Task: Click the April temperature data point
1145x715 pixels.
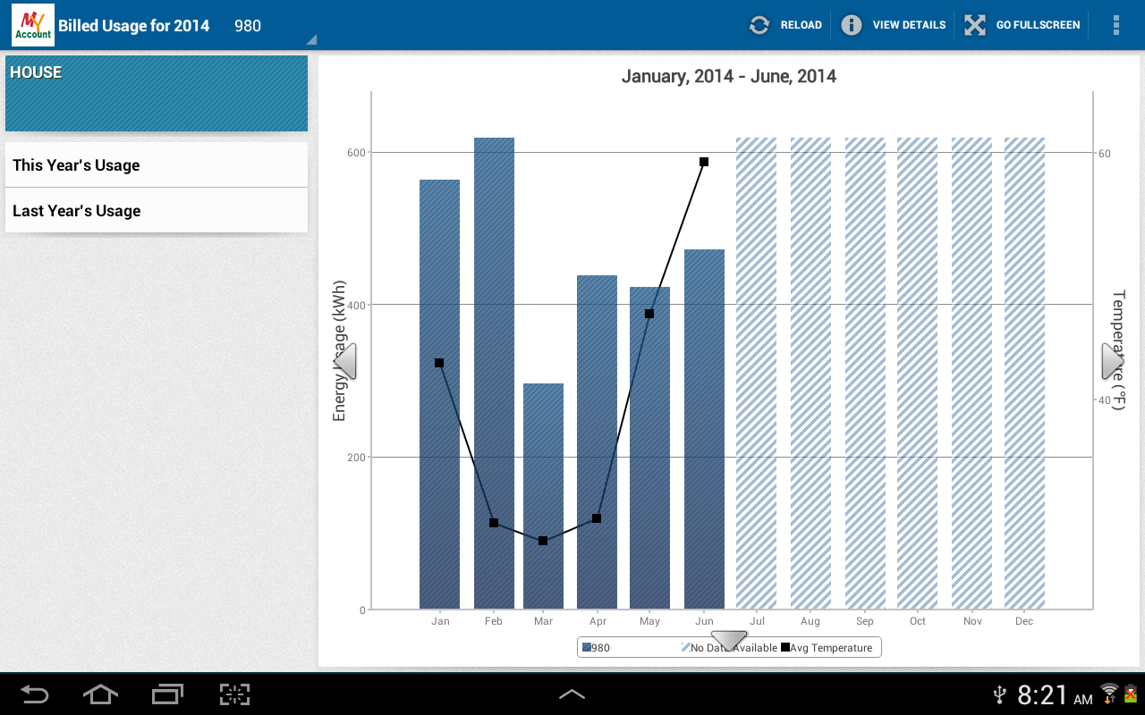Action: click(597, 518)
